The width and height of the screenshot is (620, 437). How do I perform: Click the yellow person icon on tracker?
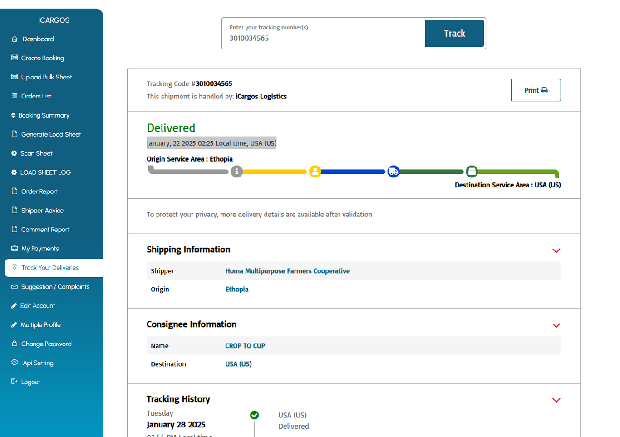pos(315,172)
